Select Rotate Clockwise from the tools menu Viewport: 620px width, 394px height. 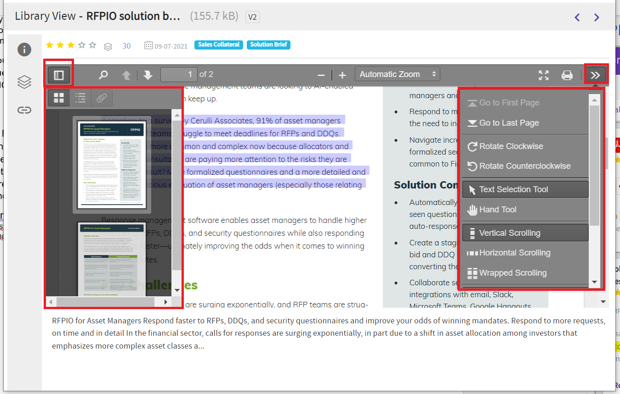click(525, 146)
